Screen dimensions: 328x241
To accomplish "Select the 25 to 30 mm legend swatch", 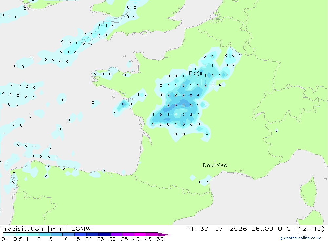I will [x=104, y=234].
